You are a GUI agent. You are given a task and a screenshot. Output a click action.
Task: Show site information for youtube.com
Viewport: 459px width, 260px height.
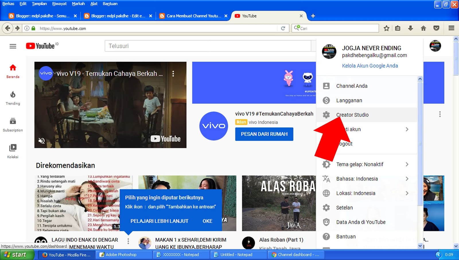(27, 28)
